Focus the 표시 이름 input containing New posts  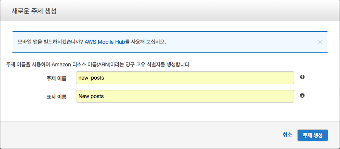pyautogui.click(x=185, y=96)
